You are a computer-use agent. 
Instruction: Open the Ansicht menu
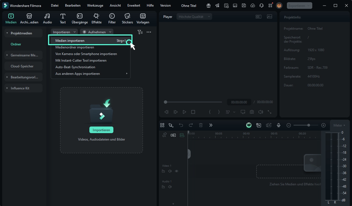coord(115,6)
